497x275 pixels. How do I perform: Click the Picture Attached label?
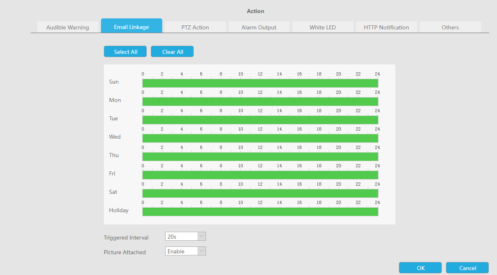click(x=125, y=252)
